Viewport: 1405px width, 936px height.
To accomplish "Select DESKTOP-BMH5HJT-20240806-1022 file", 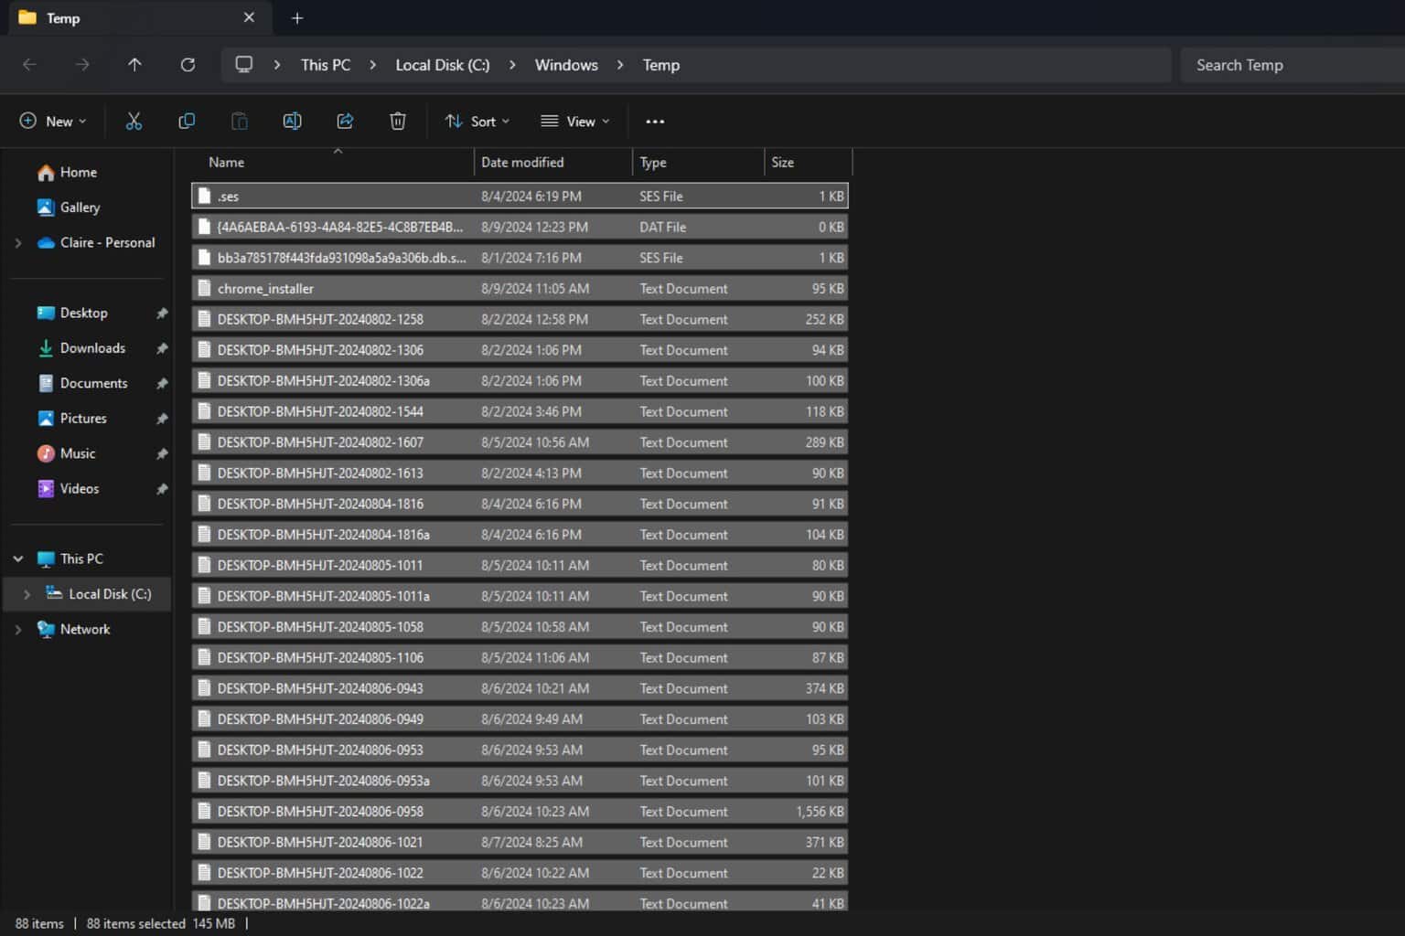I will pos(520,873).
